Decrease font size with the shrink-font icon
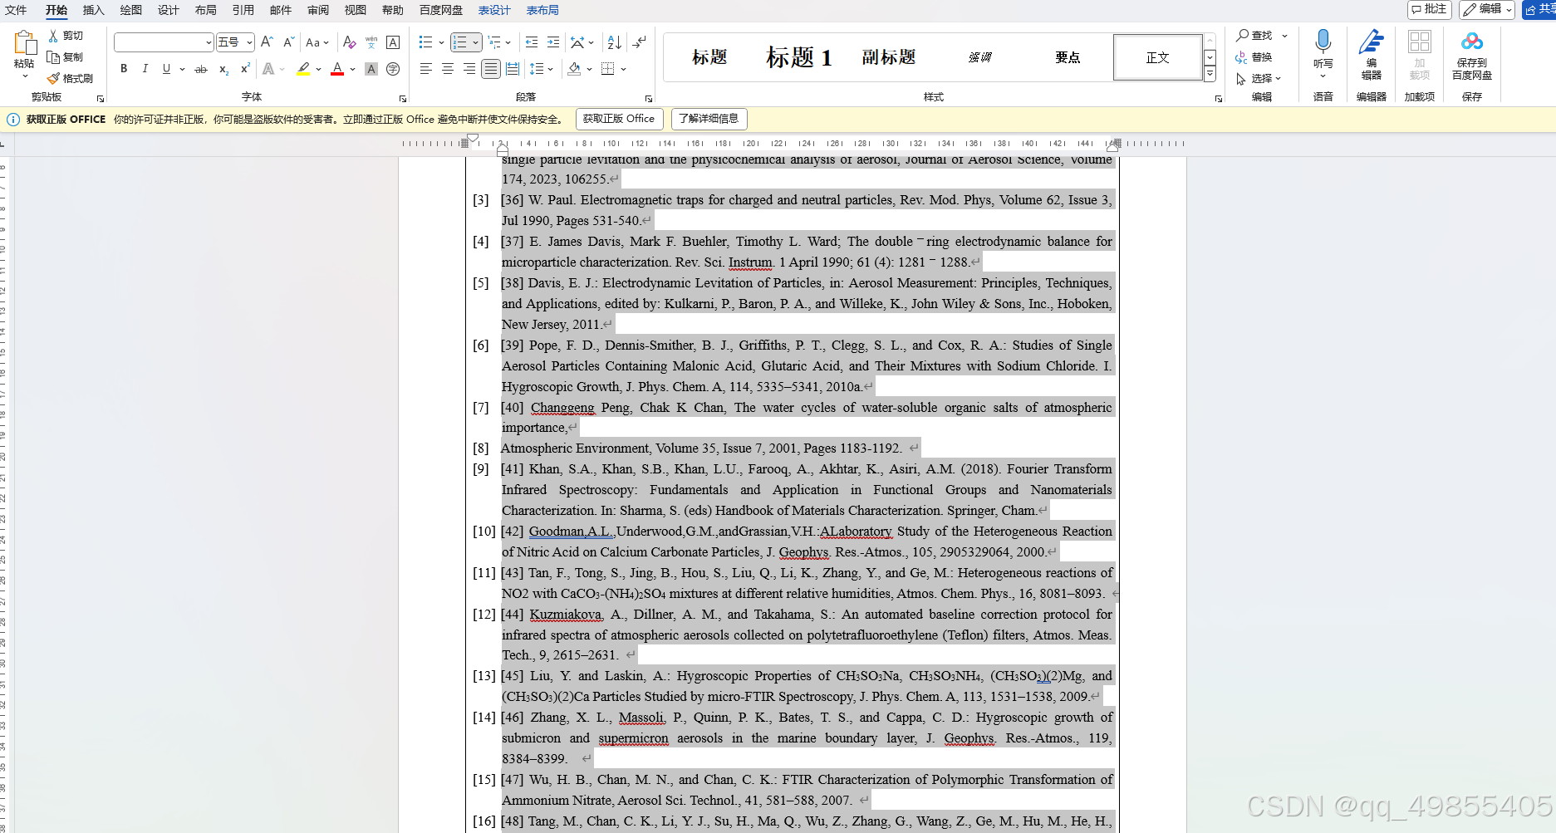The width and height of the screenshot is (1556, 833). point(288,42)
